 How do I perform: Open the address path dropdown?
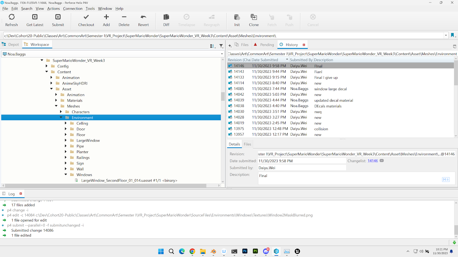coord(446,36)
